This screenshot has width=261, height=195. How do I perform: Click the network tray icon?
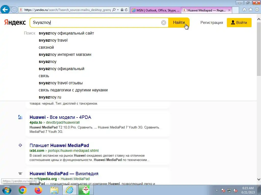[x=229, y=190]
